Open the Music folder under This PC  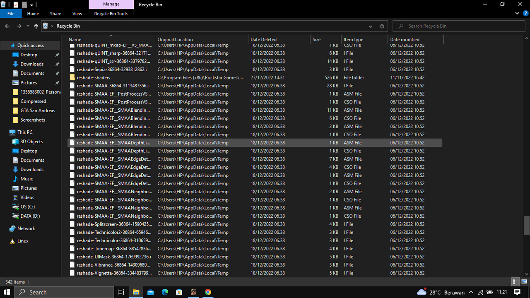tap(26, 179)
